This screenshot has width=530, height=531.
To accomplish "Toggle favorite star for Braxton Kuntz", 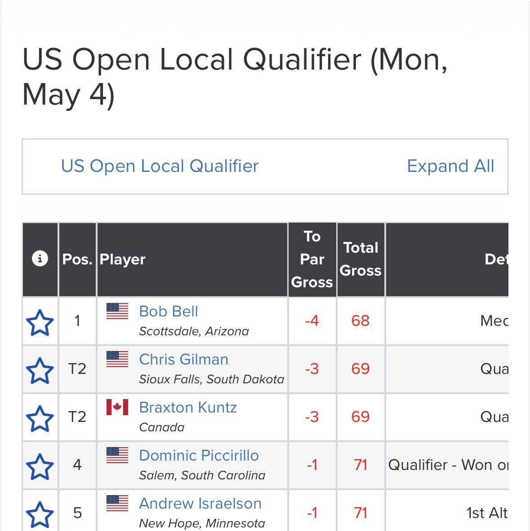I will pos(40,419).
